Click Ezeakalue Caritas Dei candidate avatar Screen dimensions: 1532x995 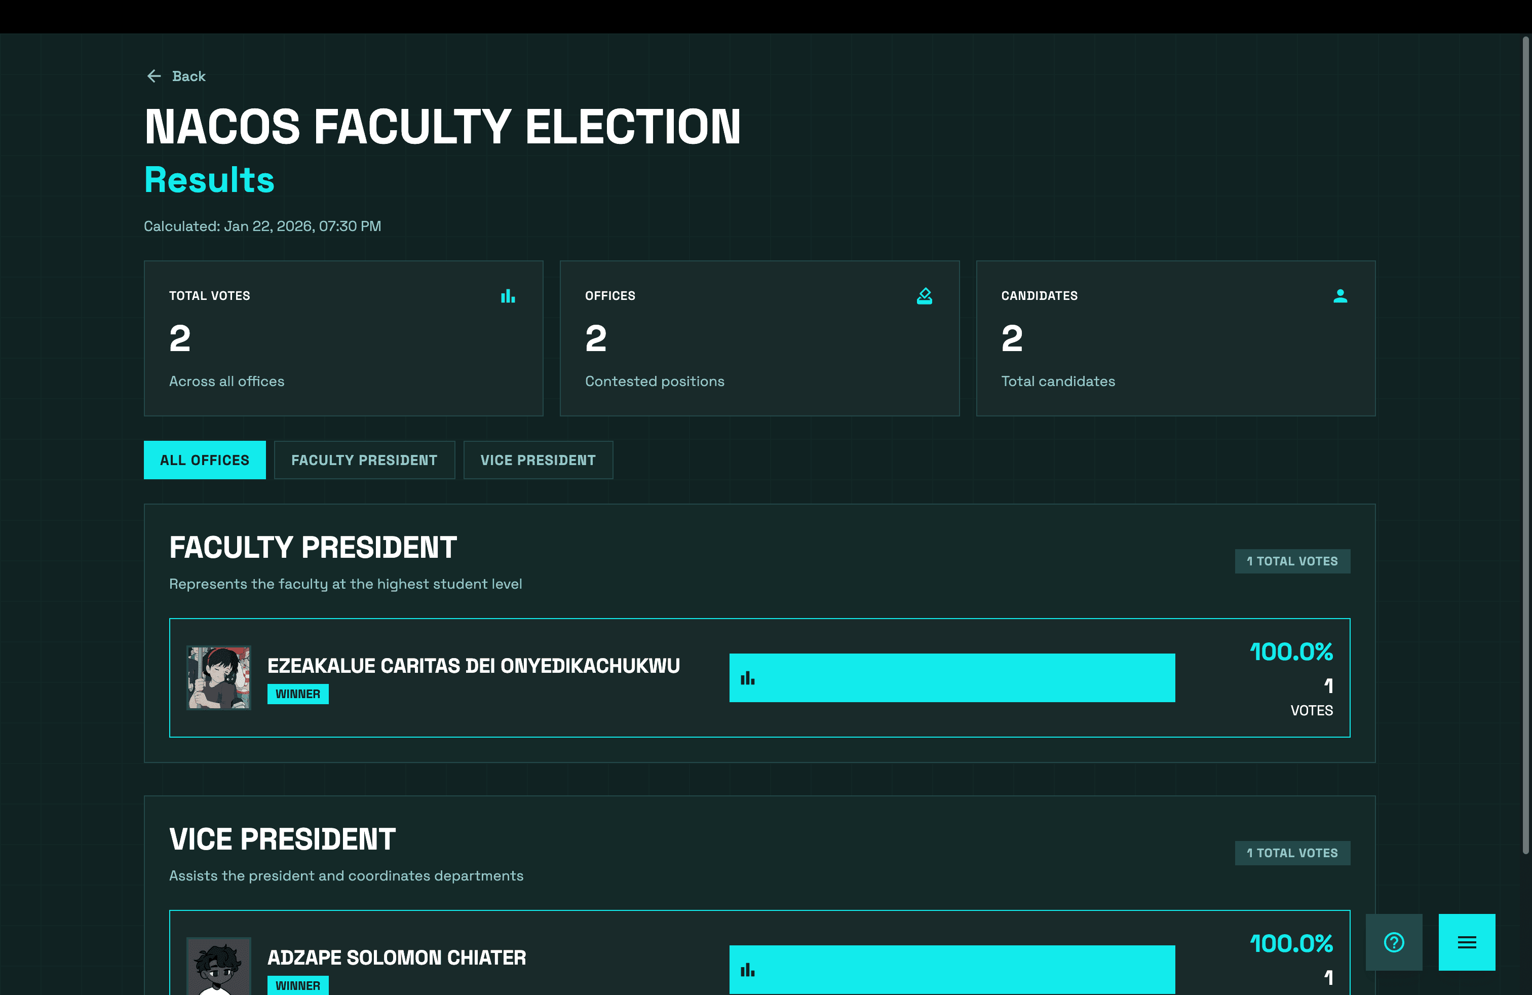[x=219, y=678]
